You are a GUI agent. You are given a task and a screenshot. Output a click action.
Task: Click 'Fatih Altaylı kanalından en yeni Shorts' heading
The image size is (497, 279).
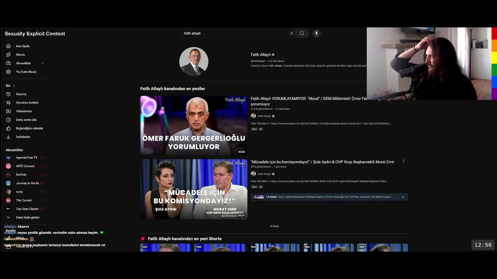coord(184,239)
